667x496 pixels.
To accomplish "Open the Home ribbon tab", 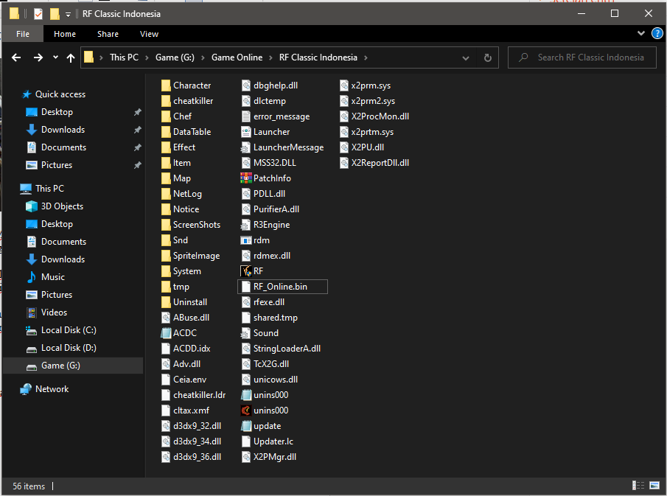I will (65, 34).
